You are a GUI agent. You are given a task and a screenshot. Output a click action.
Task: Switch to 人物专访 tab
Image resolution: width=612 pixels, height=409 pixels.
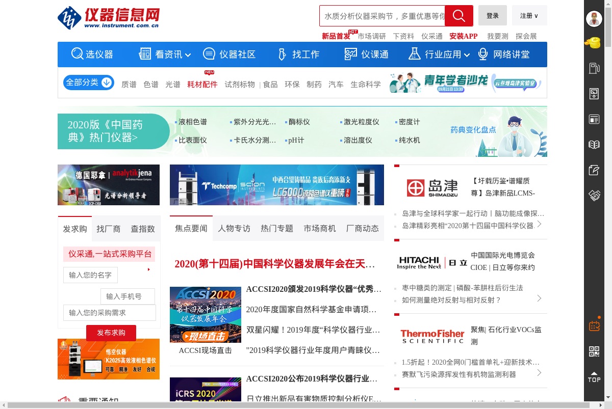pos(234,228)
